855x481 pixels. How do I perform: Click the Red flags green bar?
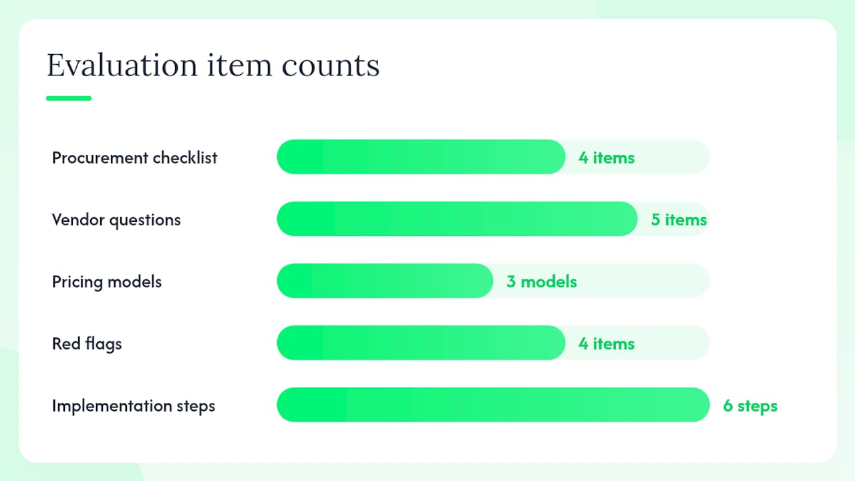pyautogui.click(x=421, y=343)
